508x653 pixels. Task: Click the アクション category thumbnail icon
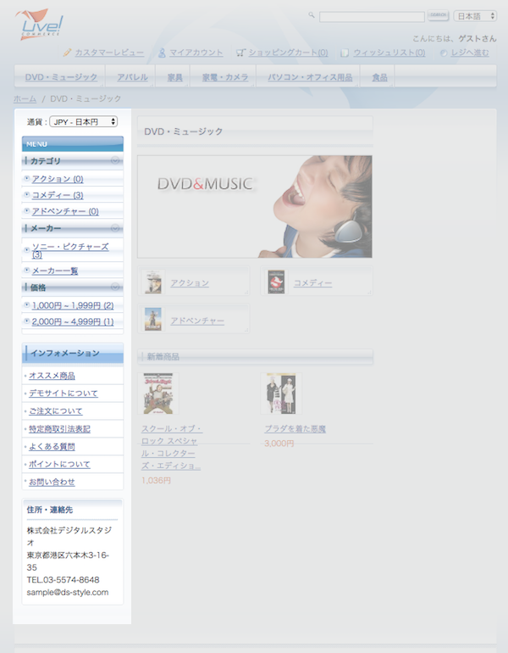(153, 282)
